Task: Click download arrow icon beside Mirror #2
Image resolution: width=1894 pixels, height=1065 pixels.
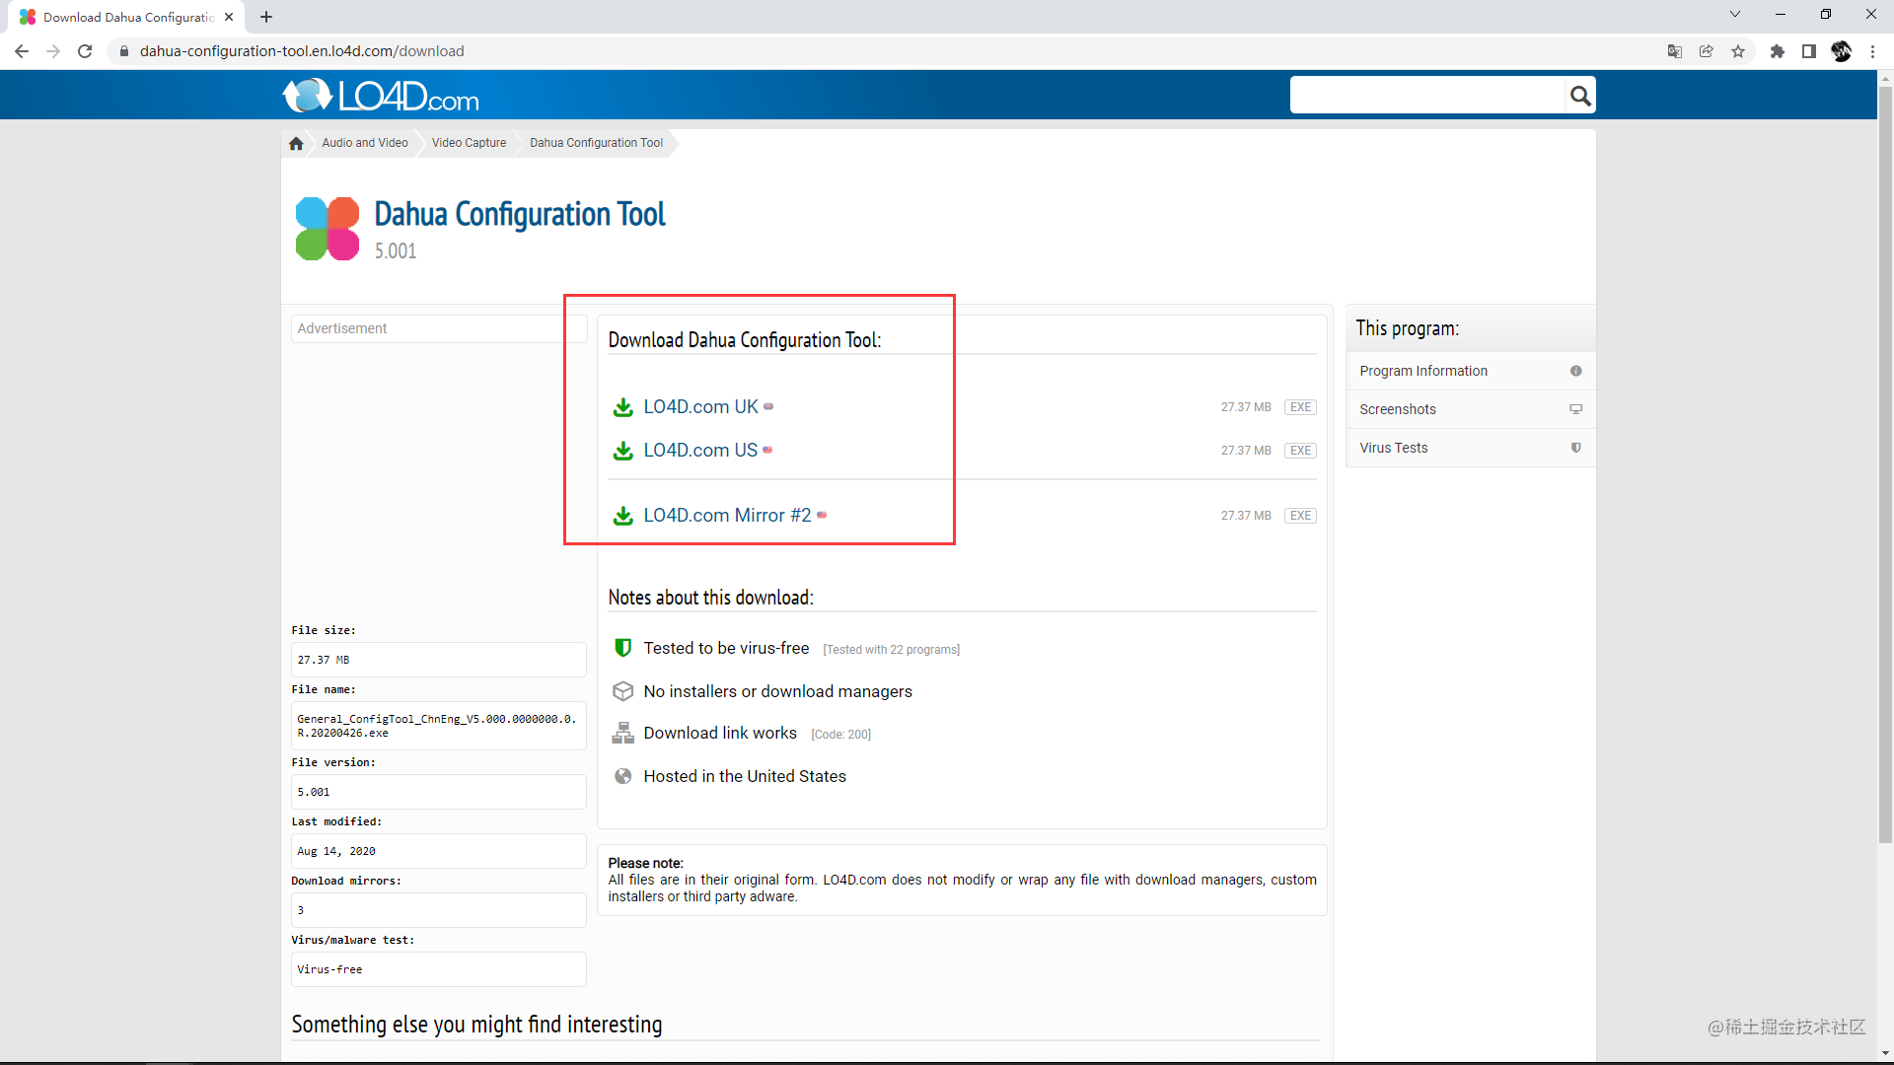Action: [623, 516]
